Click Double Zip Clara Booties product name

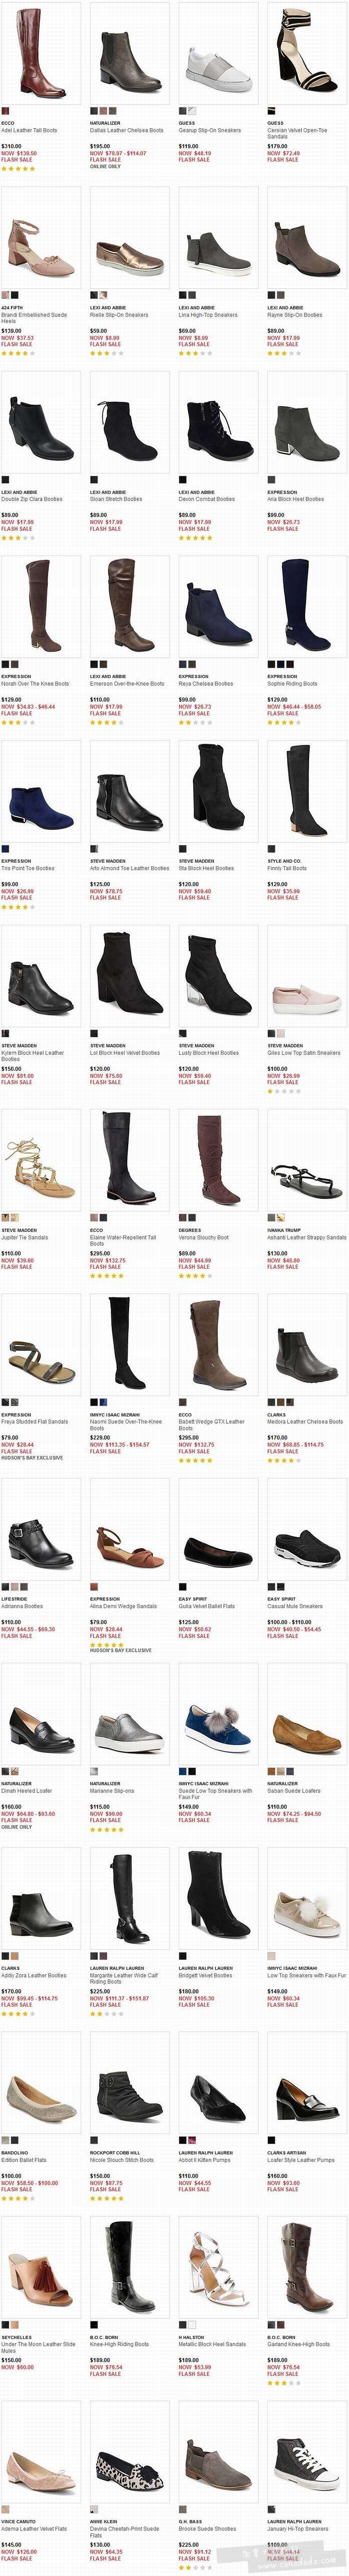click(x=32, y=499)
